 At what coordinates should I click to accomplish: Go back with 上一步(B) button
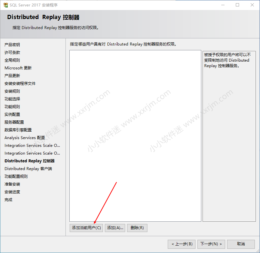pos(182,244)
